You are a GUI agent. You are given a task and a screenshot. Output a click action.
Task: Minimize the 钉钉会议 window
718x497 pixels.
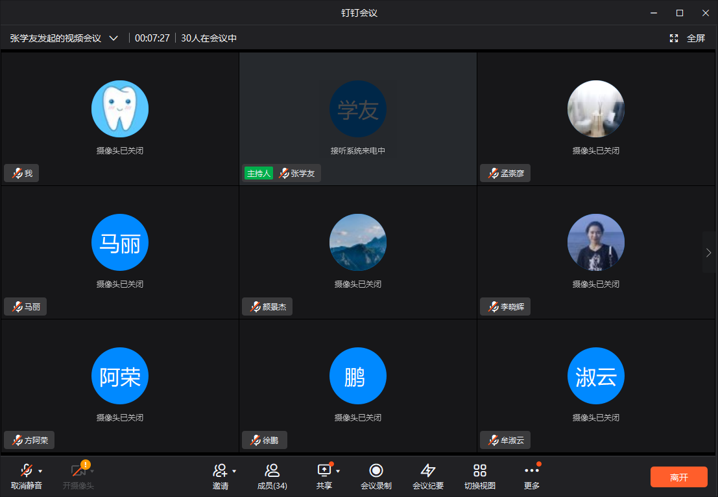[654, 13]
